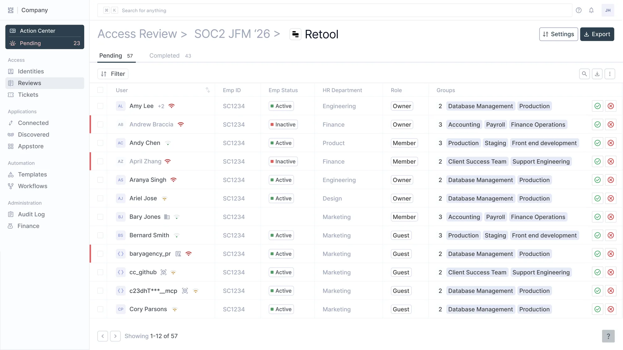This screenshot has height=350, width=623.
Task: Reject access for Amy Lee
Action: (x=611, y=106)
